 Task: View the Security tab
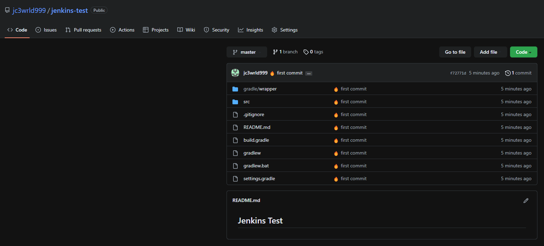click(216, 30)
